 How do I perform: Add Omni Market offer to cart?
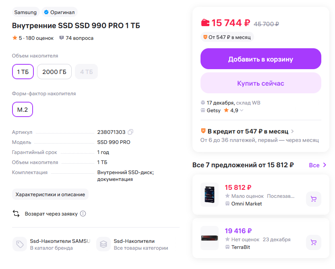pos(313,199)
